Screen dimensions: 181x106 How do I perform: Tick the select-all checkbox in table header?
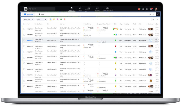coord(24,24)
